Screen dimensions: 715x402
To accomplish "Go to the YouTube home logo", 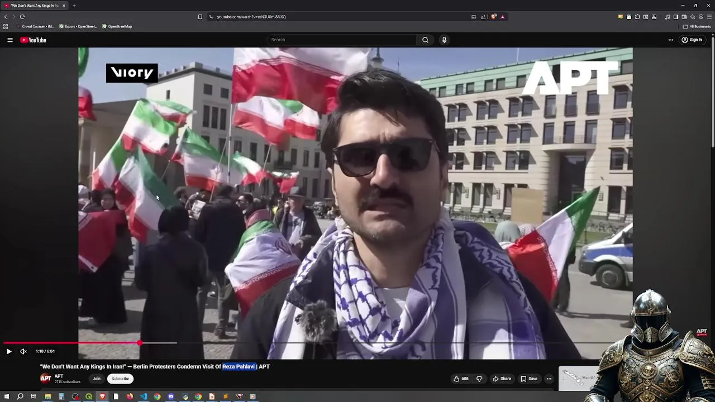I will (33, 40).
